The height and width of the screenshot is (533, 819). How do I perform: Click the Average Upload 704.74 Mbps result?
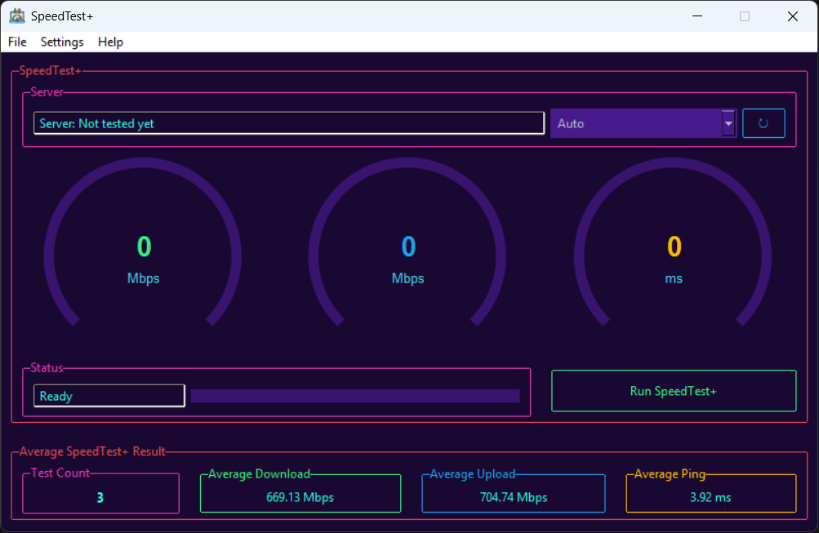pyautogui.click(x=513, y=497)
